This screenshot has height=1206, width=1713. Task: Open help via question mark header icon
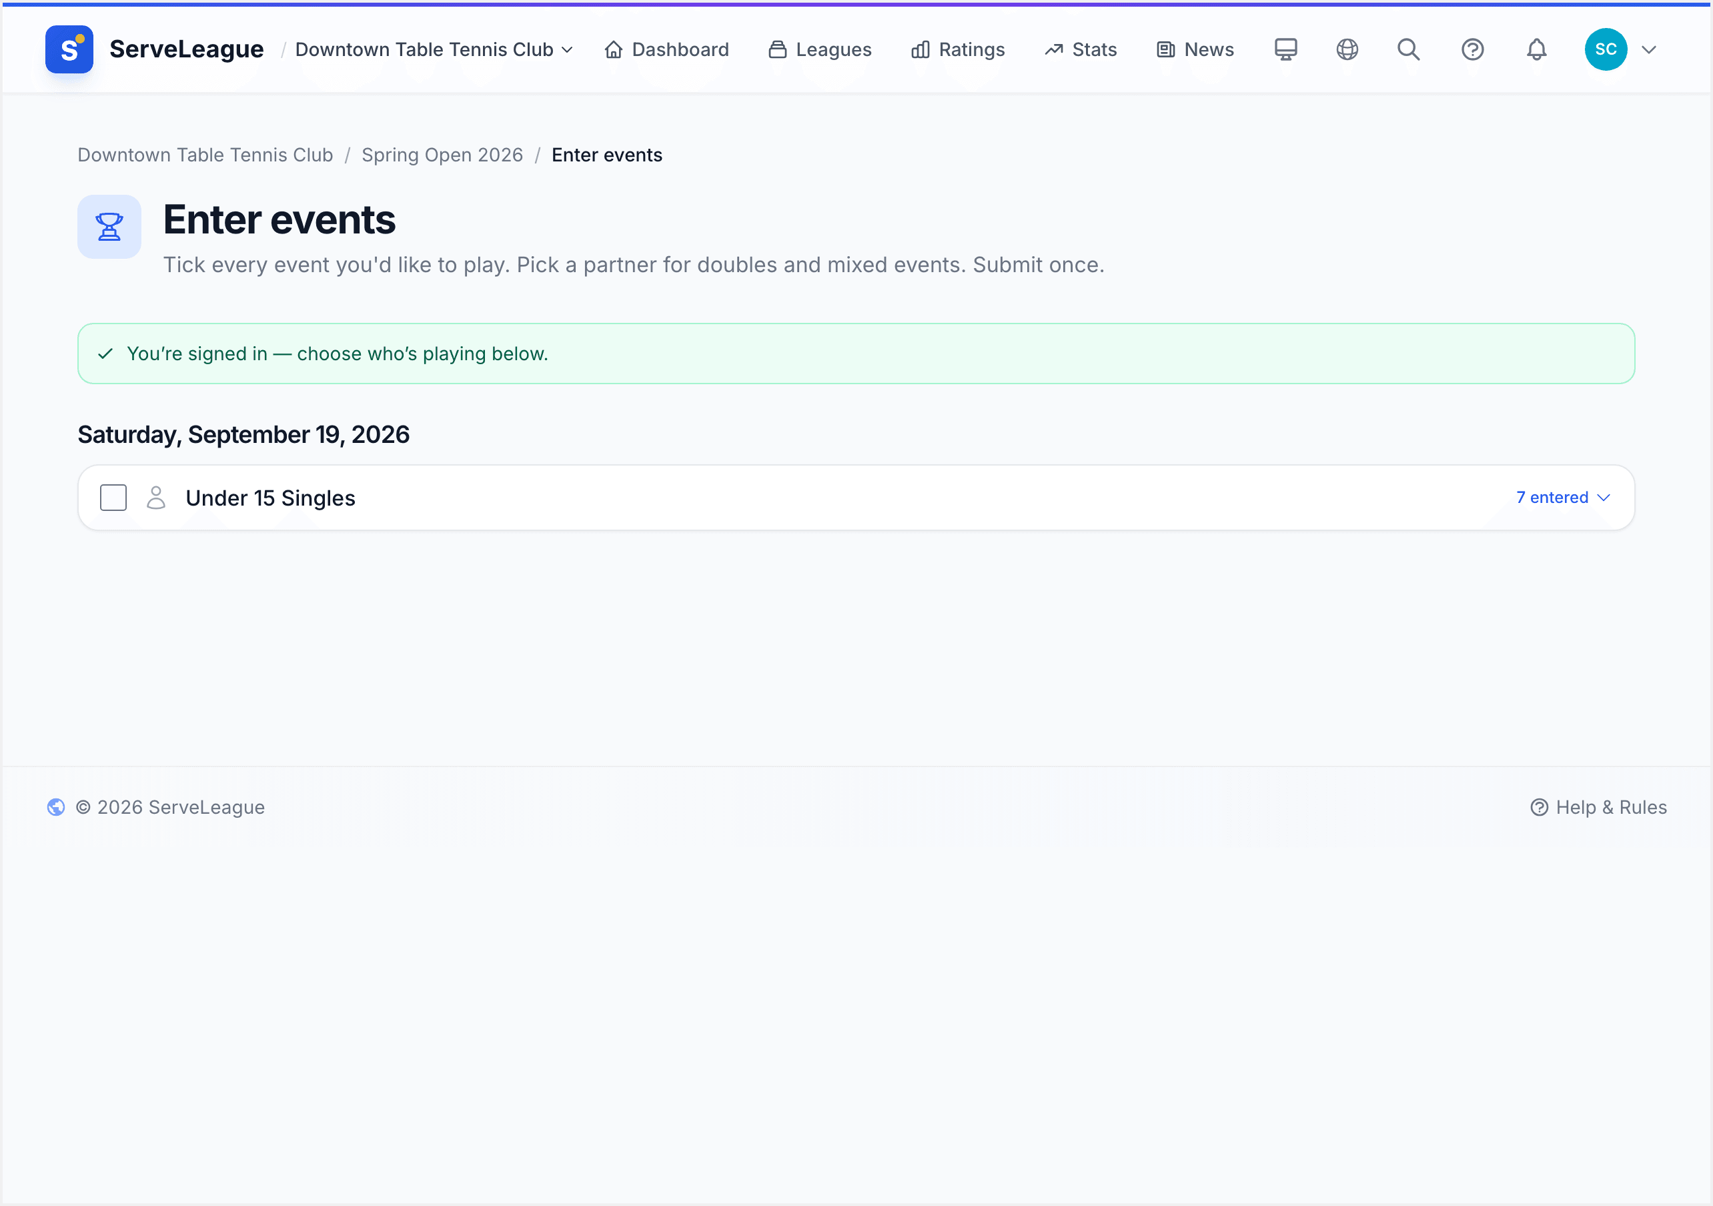coord(1472,49)
